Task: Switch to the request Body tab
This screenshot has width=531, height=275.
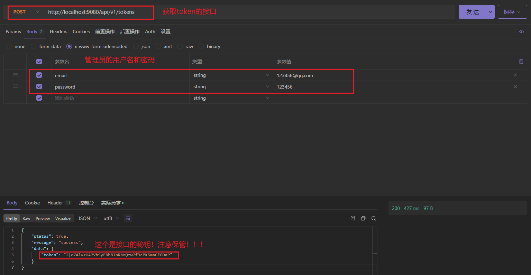Action: pyautogui.click(x=35, y=31)
